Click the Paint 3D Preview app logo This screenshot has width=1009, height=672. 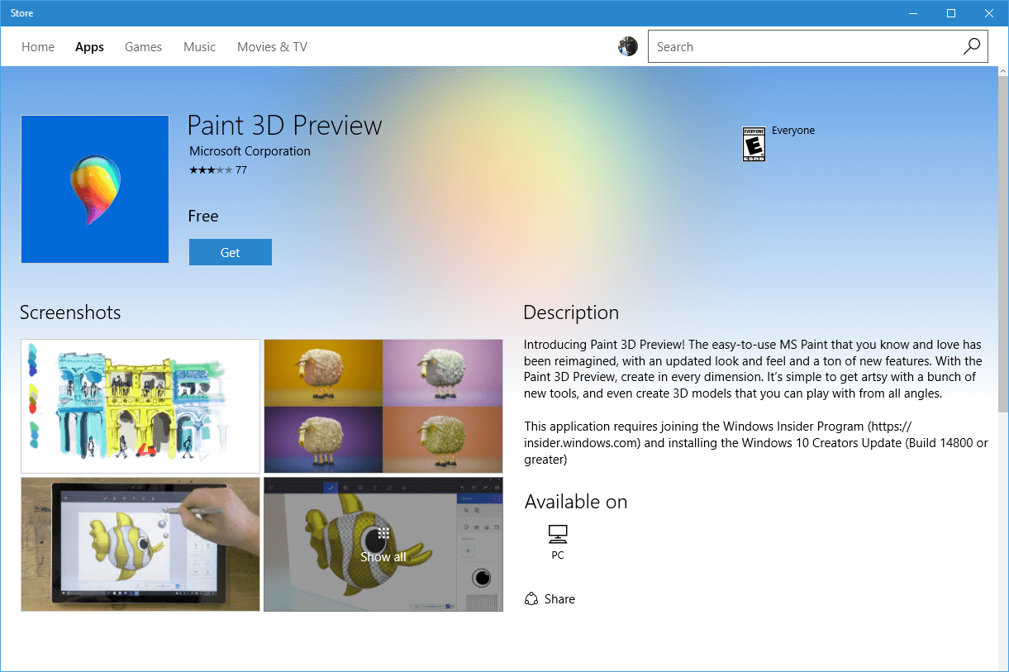click(x=94, y=189)
